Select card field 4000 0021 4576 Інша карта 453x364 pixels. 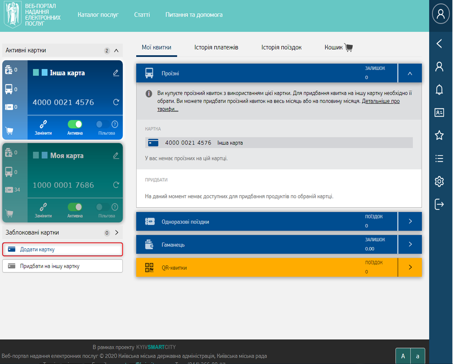pos(278,143)
